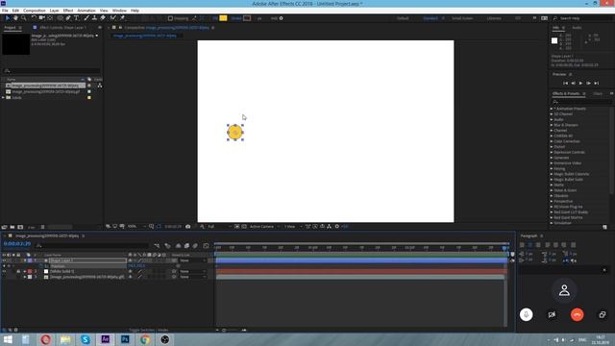The height and width of the screenshot is (346, 615).
Task: Select the Hand tool
Action: [x=15, y=18]
